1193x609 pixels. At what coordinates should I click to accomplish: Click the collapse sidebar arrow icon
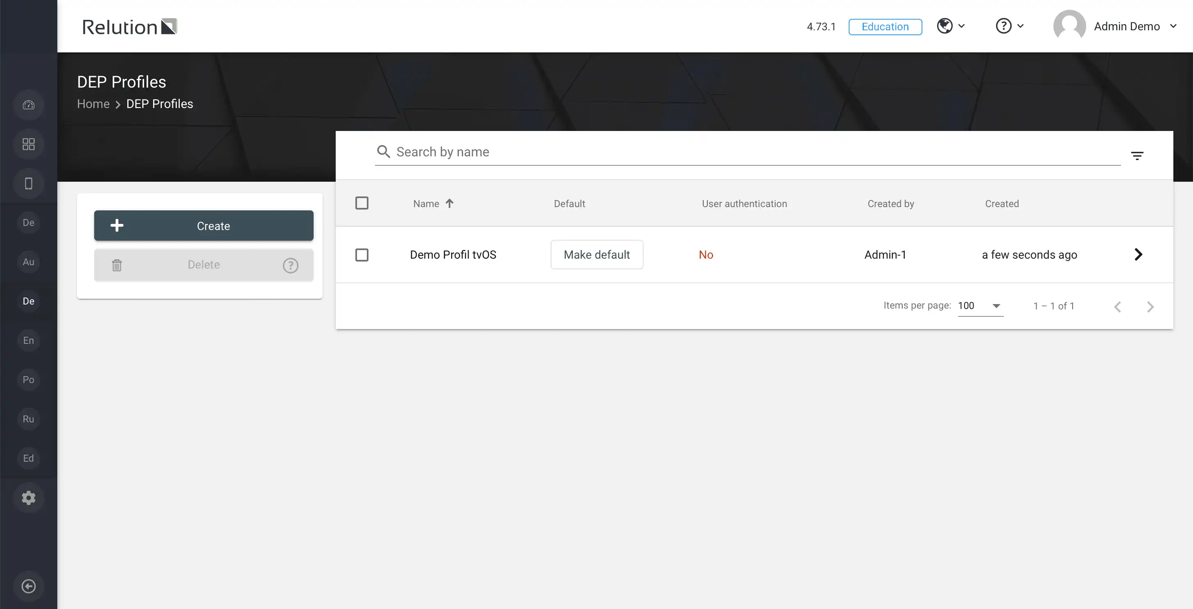click(29, 586)
